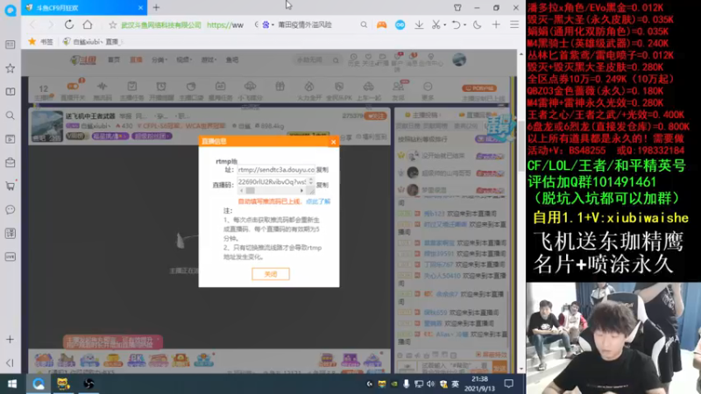Copy the 直播码 stream key with 复制
The height and width of the screenshot is (394, 701).
(x=322, y=185)
